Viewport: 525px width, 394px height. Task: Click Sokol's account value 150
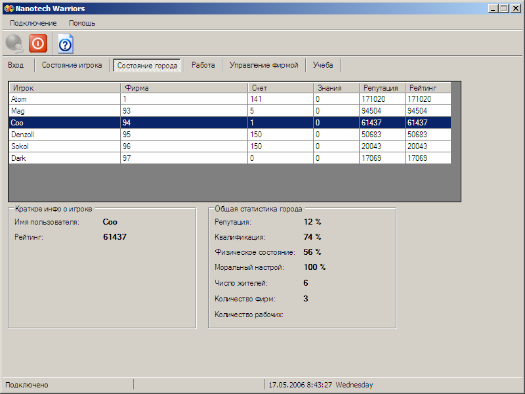pyautogui.click(x=280, y=146)
